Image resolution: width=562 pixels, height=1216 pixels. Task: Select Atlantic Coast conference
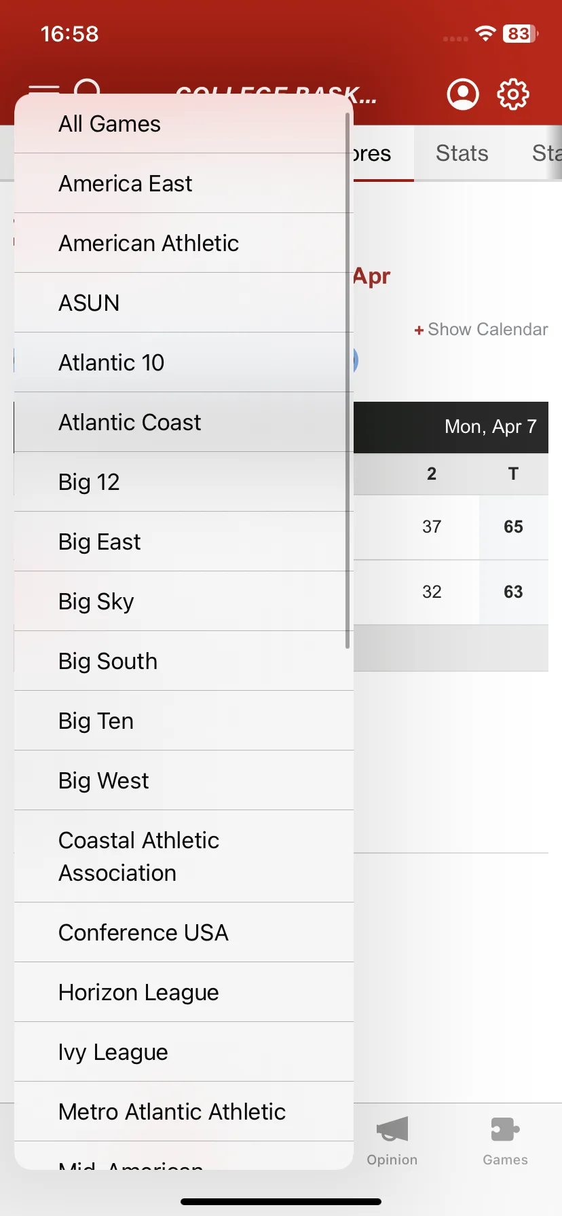click(184, 422)
